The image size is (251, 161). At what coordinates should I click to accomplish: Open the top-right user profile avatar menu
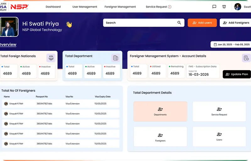(238, 7)
